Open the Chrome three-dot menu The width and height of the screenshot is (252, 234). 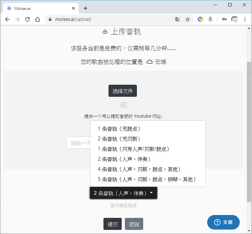[x=245, y=19]
